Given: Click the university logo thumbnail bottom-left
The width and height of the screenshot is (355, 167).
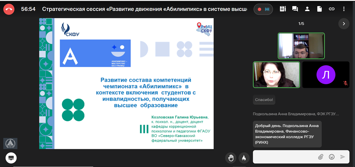Looking at the screenshot, I should coord(10,143).
